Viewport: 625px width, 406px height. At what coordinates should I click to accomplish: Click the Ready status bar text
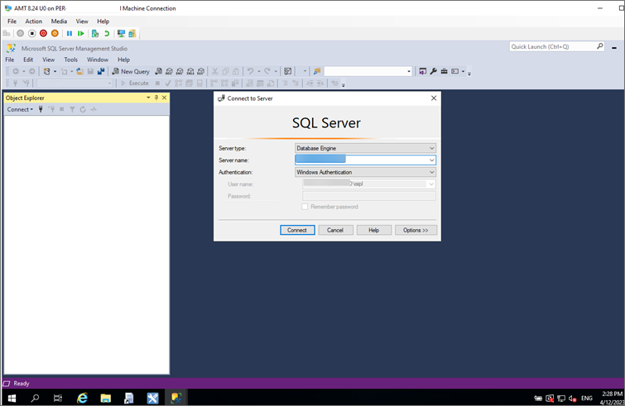[x=22, y=384]
